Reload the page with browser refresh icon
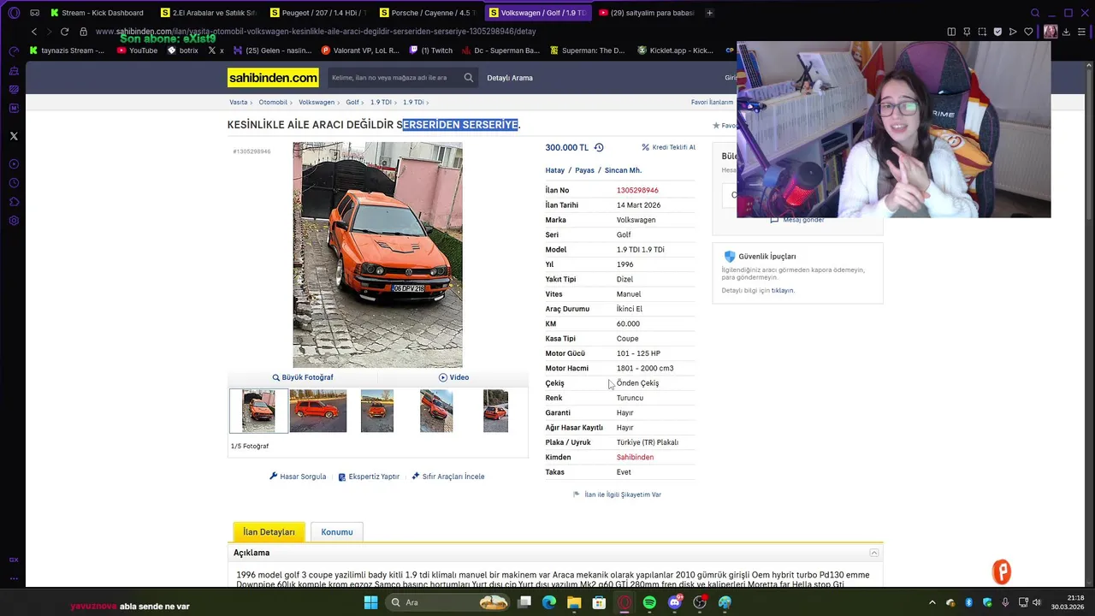1095x616 pixels. click(x=64, y=32)
